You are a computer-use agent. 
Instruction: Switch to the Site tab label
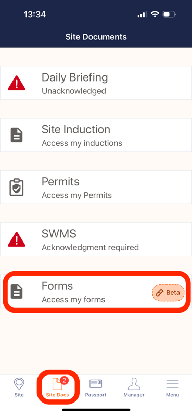point(19,395)
